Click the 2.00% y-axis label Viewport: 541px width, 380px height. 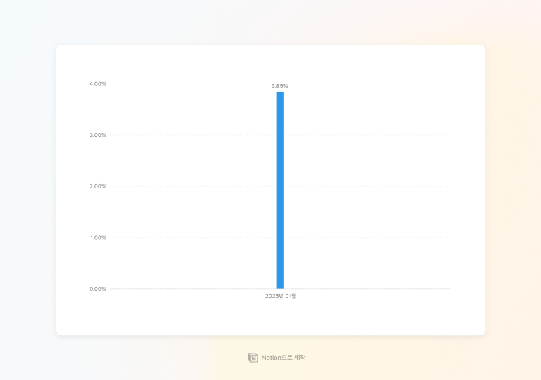click(98, 186)
